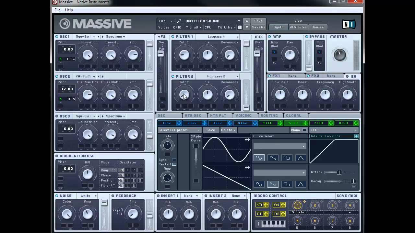Open OSC1 Spectrum mode dropdown

[x=115, y=37]
